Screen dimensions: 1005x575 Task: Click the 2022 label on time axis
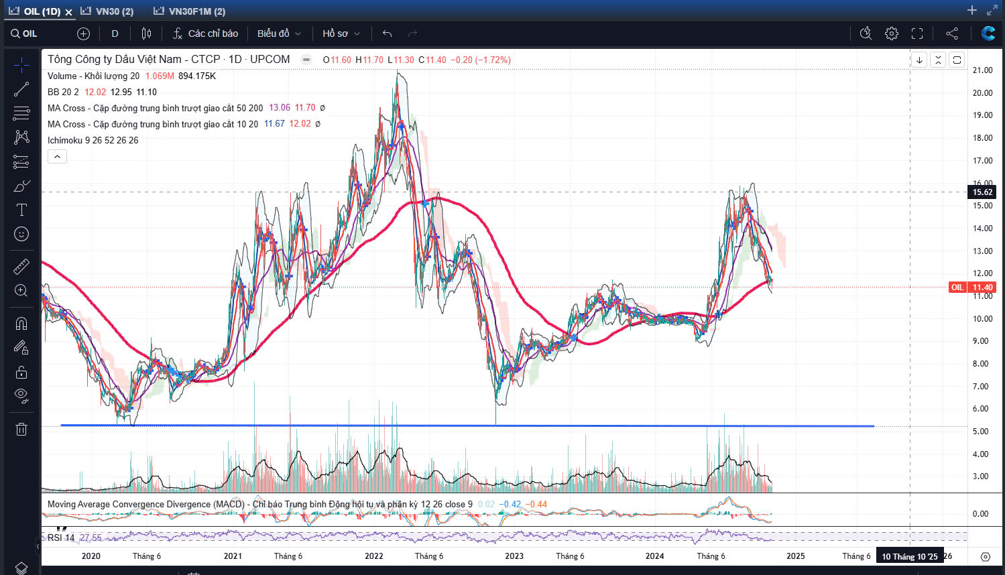pyautogui.click(x=373, y=556)
